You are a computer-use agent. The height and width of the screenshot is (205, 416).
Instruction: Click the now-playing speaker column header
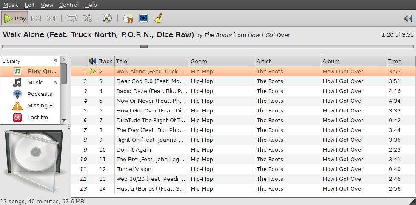coord(93,61)
